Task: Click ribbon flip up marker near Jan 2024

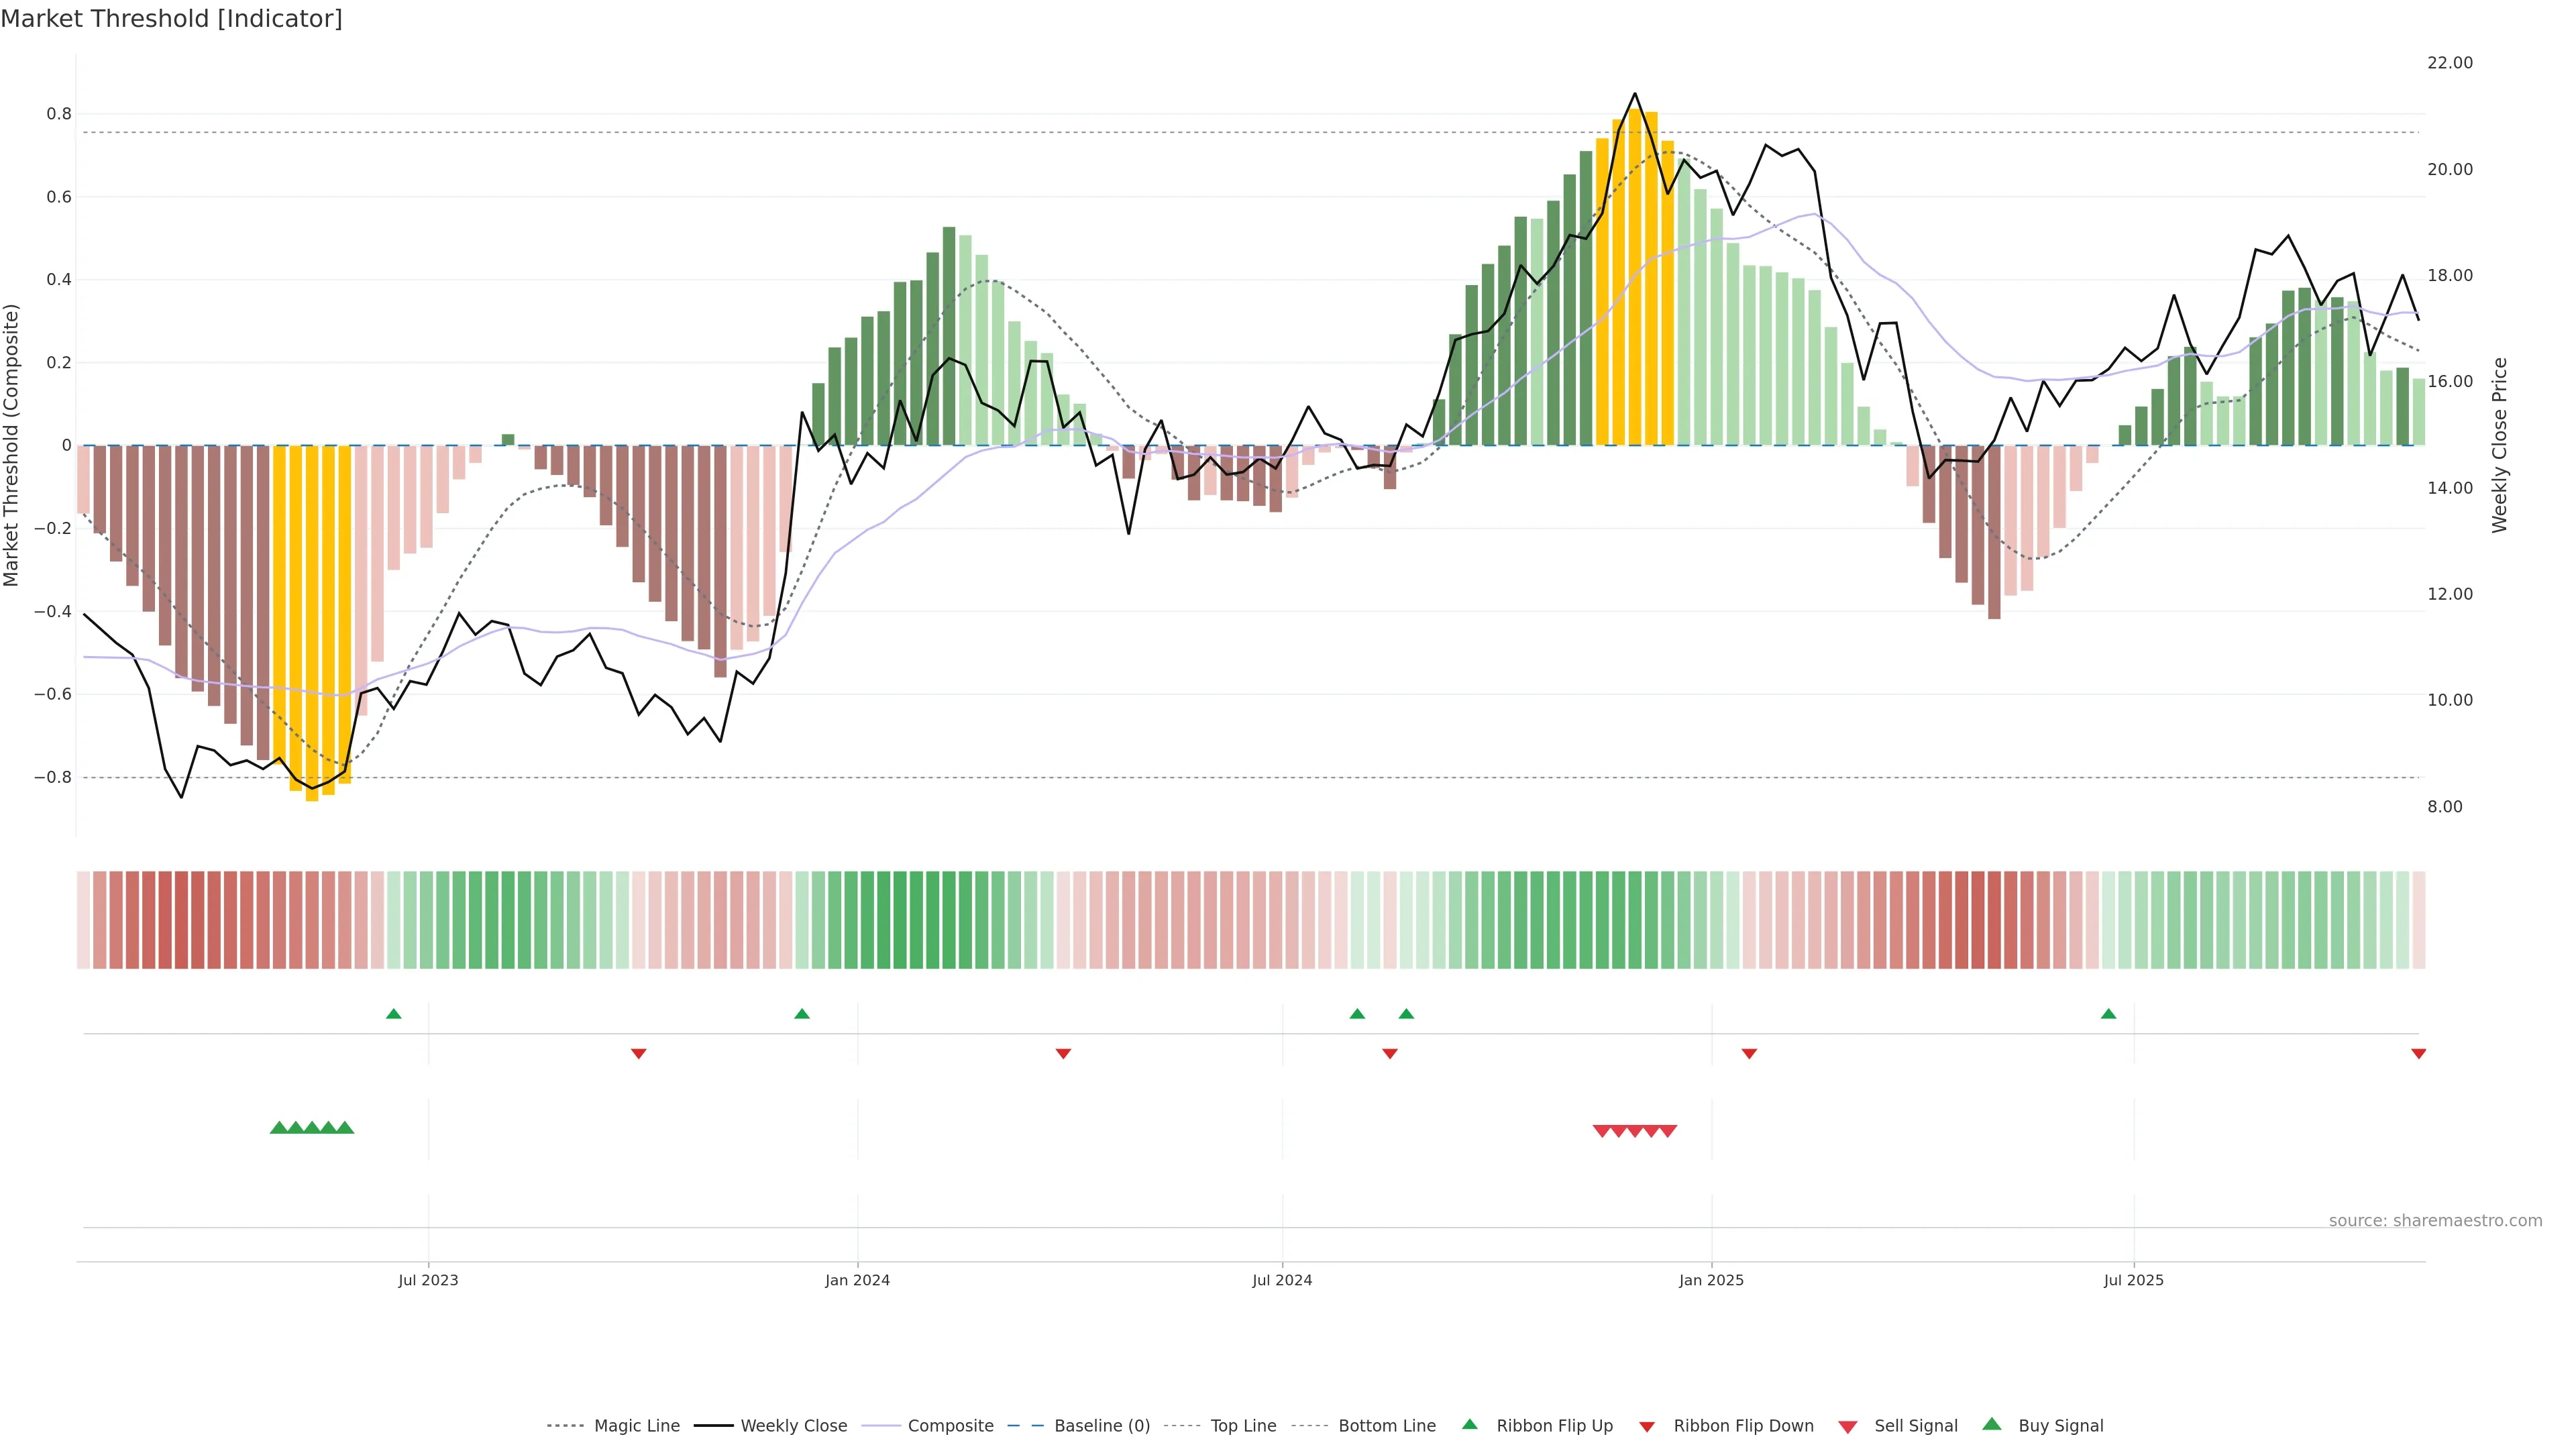Action: pyautogui.click(x=802, y=1014)
